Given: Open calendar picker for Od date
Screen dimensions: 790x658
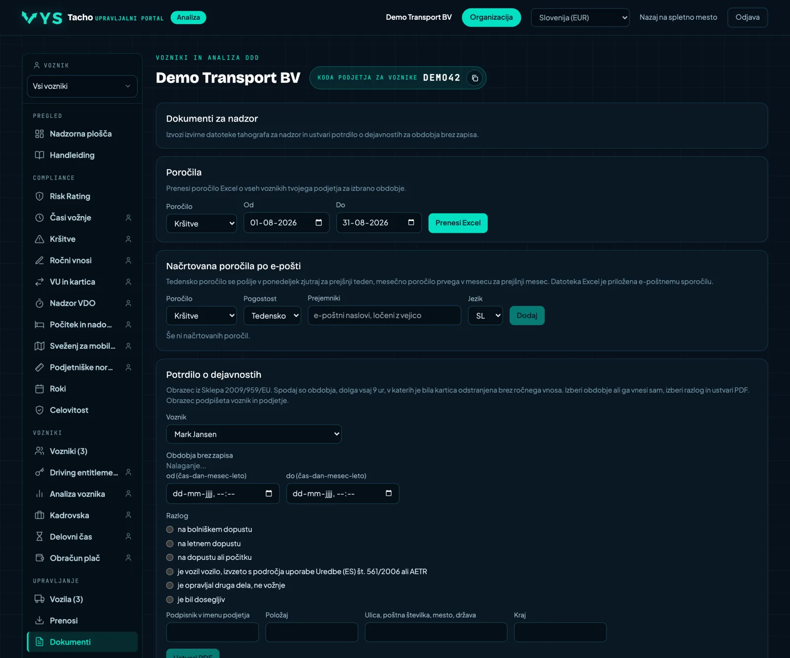Looking at the screenshot, I should pos(319,222).
